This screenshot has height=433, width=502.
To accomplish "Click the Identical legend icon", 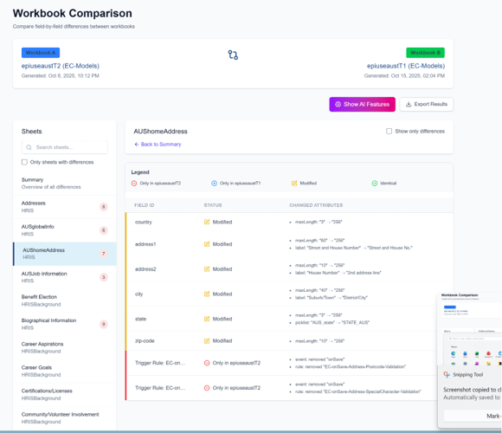I will click(x=374, y=184).
